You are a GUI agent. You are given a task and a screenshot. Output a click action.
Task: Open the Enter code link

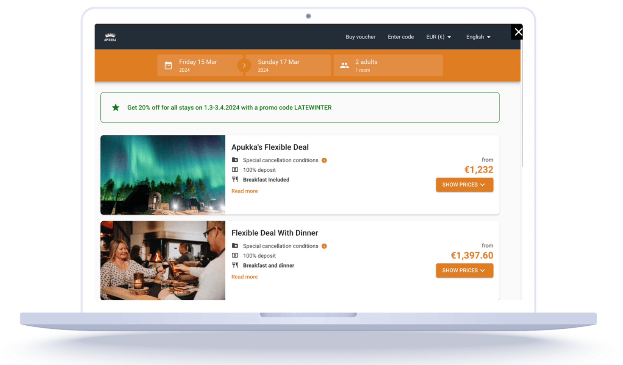(x=401, y=37)
